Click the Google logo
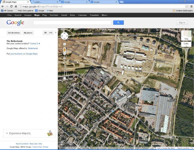 tap(15, 23)
